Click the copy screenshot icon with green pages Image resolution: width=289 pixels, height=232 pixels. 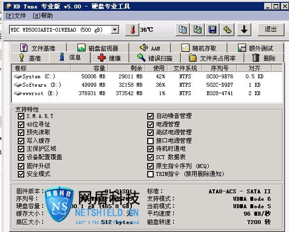198,30
